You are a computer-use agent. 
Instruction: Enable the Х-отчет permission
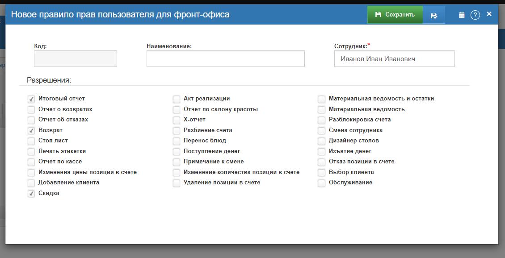(176, 120)
